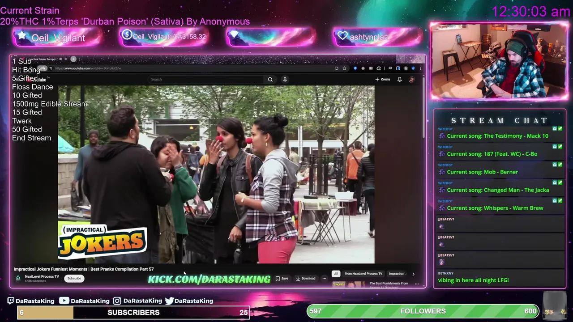573x322 pixels.
Task: Subscribe to NextLevel Process TV
Action: click(x=74, y=278)
